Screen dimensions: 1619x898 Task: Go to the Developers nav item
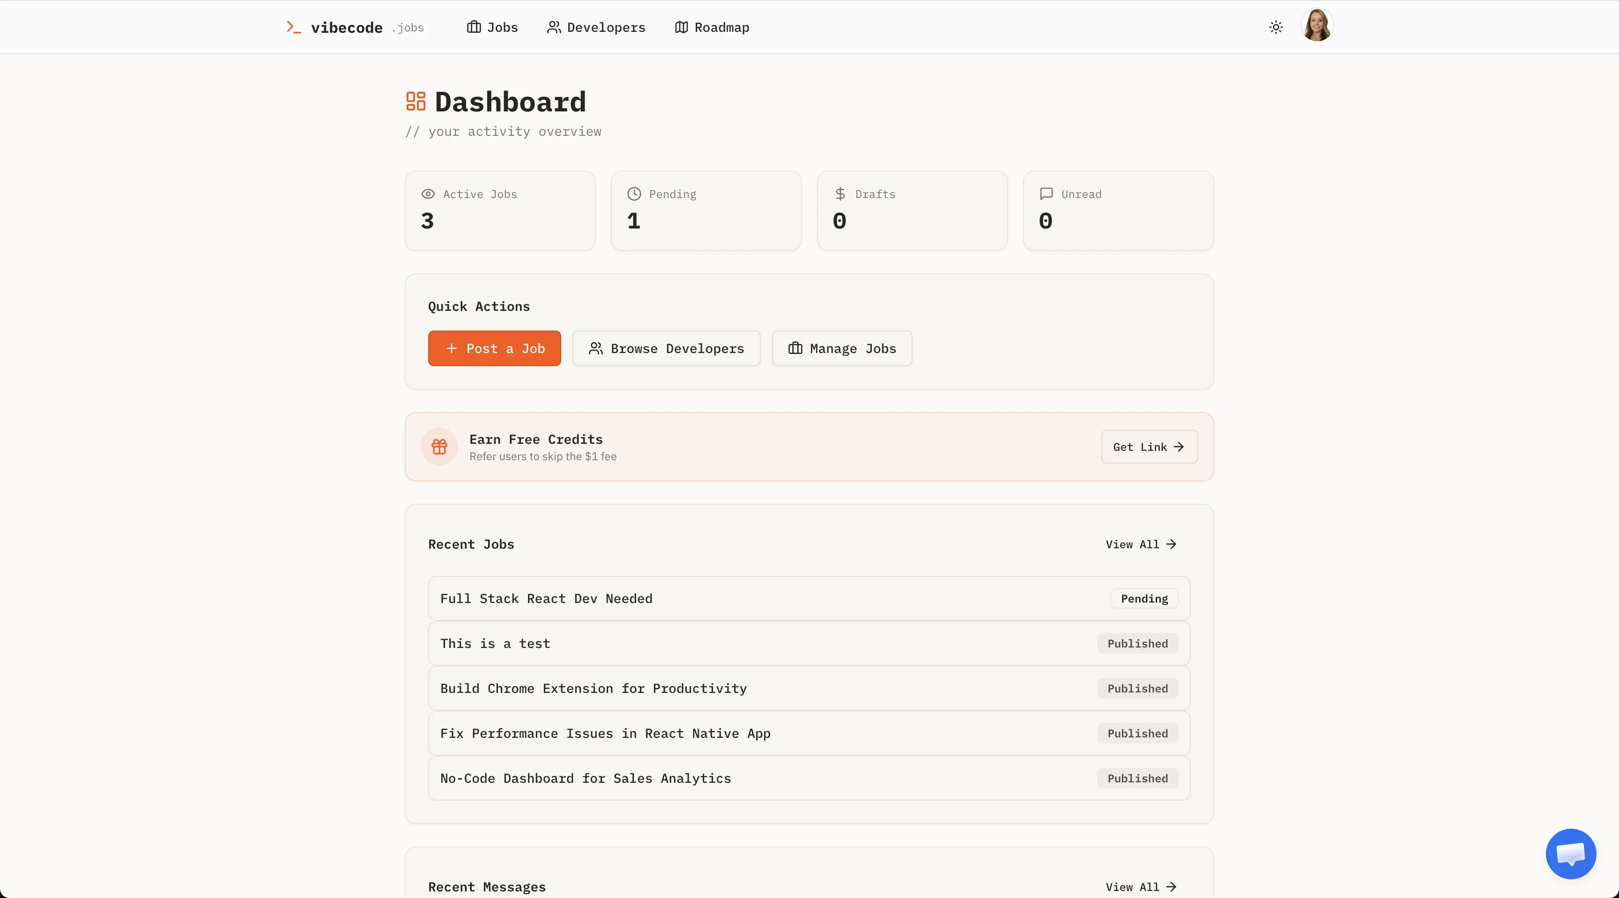(596, 27)
